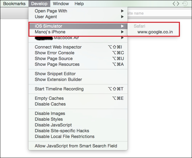Toggle Disable Site-specific Hacks
The width and height of the screenshot is (192, 158).
coord(78,131)
